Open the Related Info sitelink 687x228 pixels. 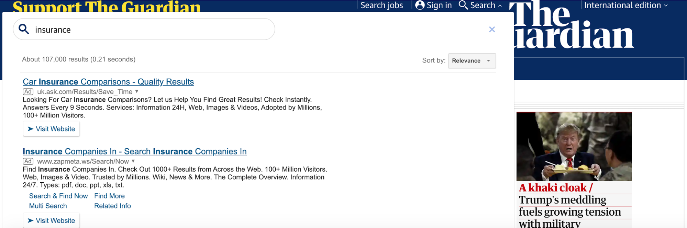(113, 206)
